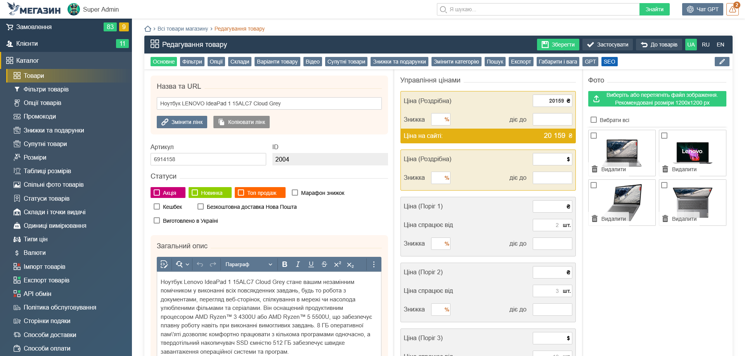Click the pencil edit icon on tab bar

pyautogui.click(x=722, y=62)
